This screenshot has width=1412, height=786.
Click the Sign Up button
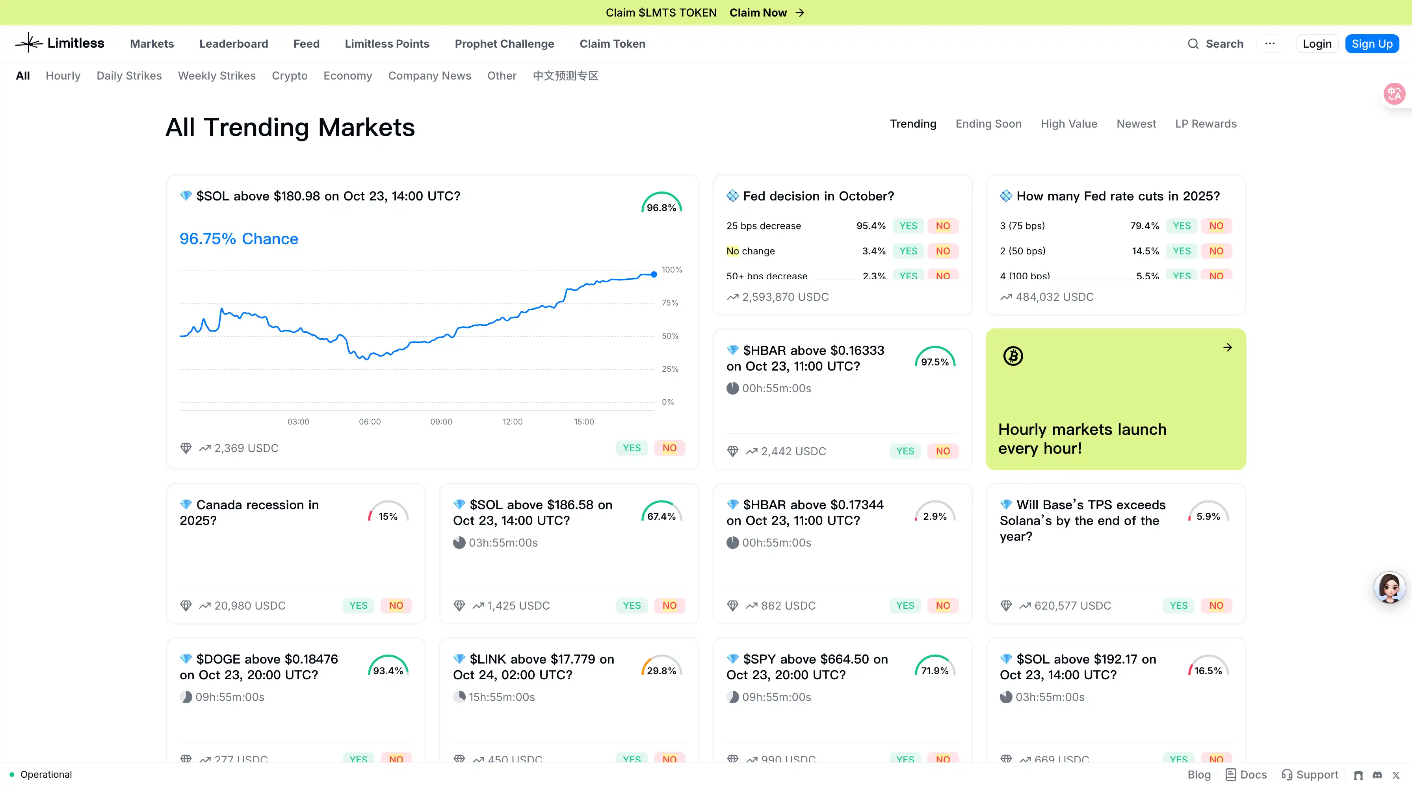click(1371, 44)
